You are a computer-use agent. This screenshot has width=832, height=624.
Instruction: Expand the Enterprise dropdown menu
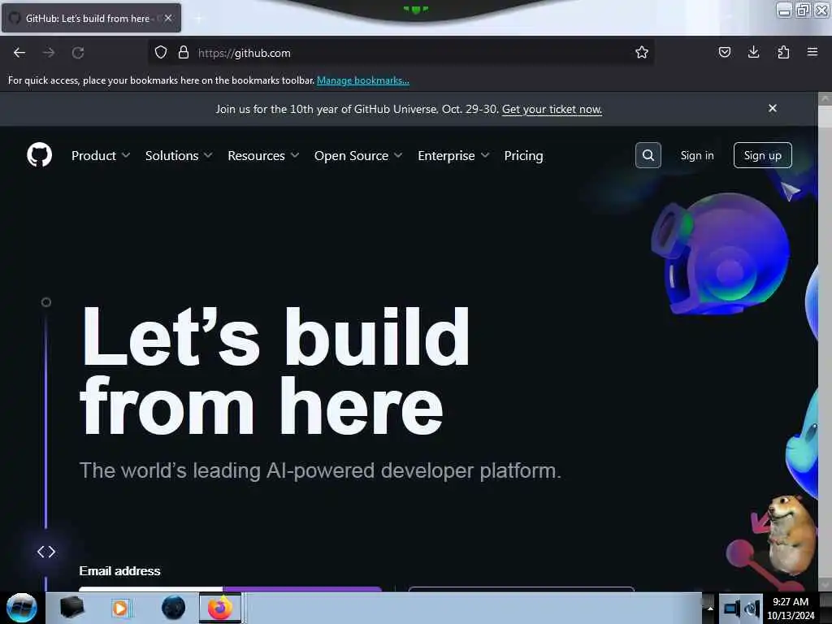[x=453, y=155]
